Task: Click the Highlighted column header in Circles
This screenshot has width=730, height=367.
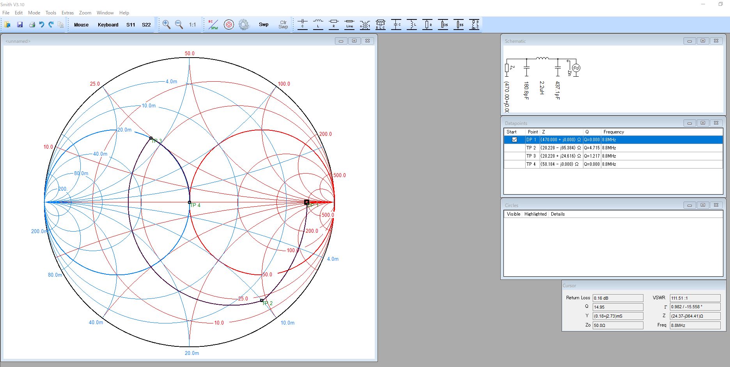Action: coord(535,214)
